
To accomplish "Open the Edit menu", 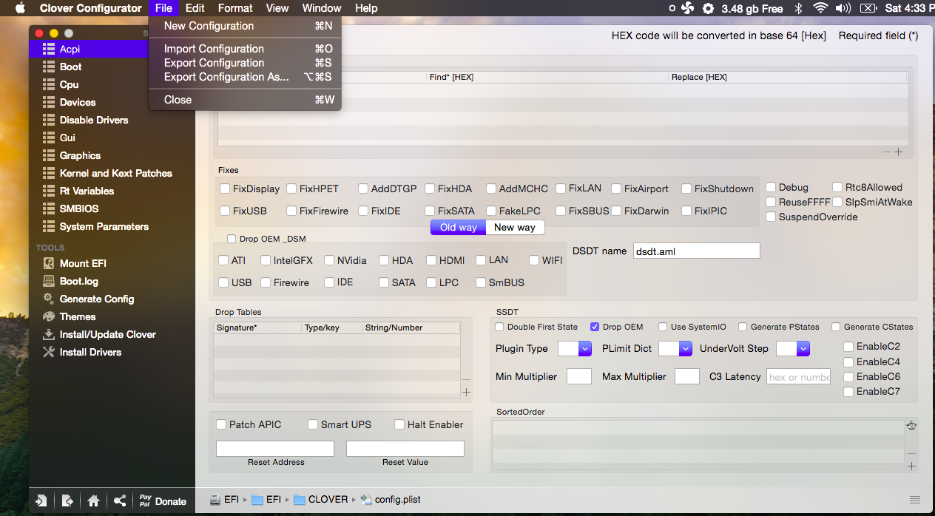I will tap(195, 8).
